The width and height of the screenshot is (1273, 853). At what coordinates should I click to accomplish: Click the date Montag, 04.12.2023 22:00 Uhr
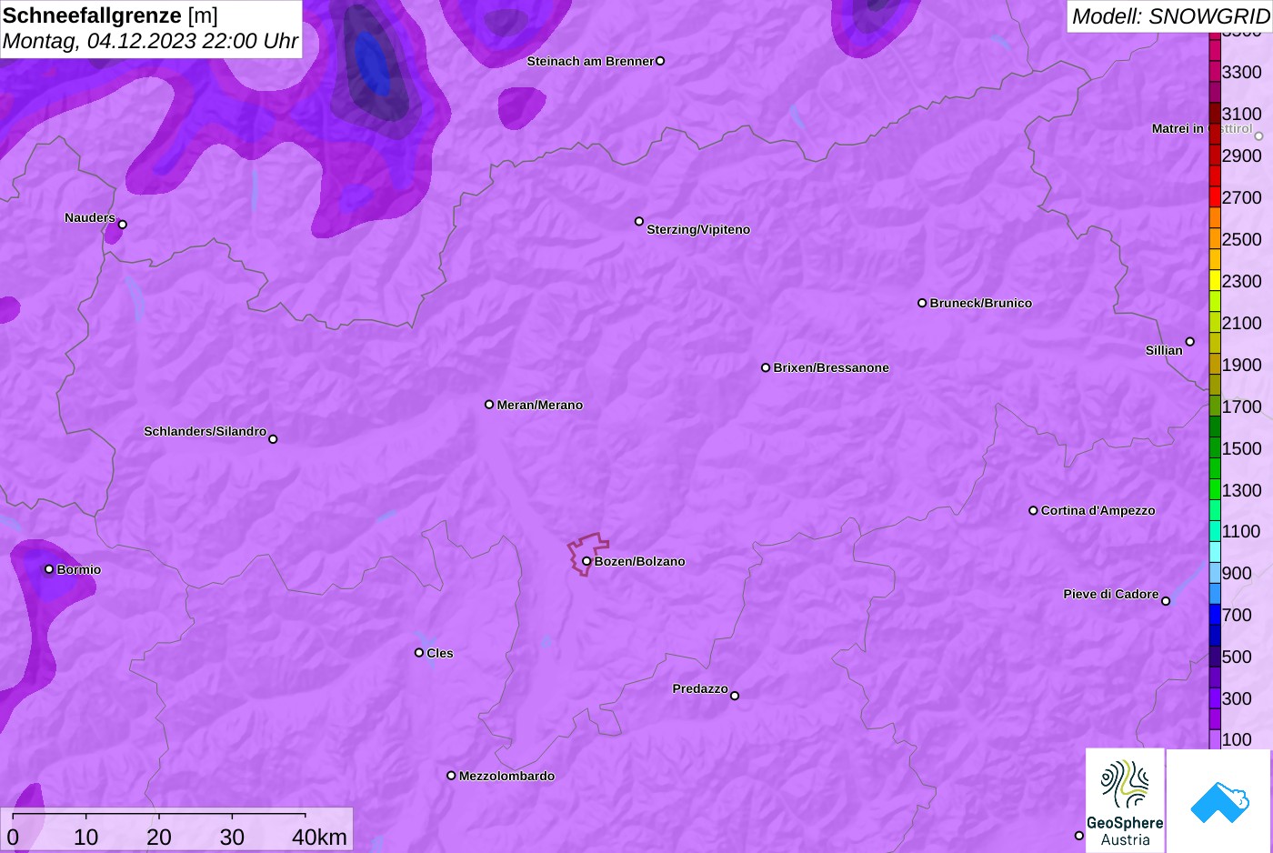150,41
